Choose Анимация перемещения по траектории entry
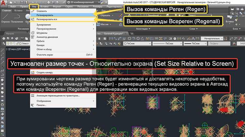 coord(63,96)
